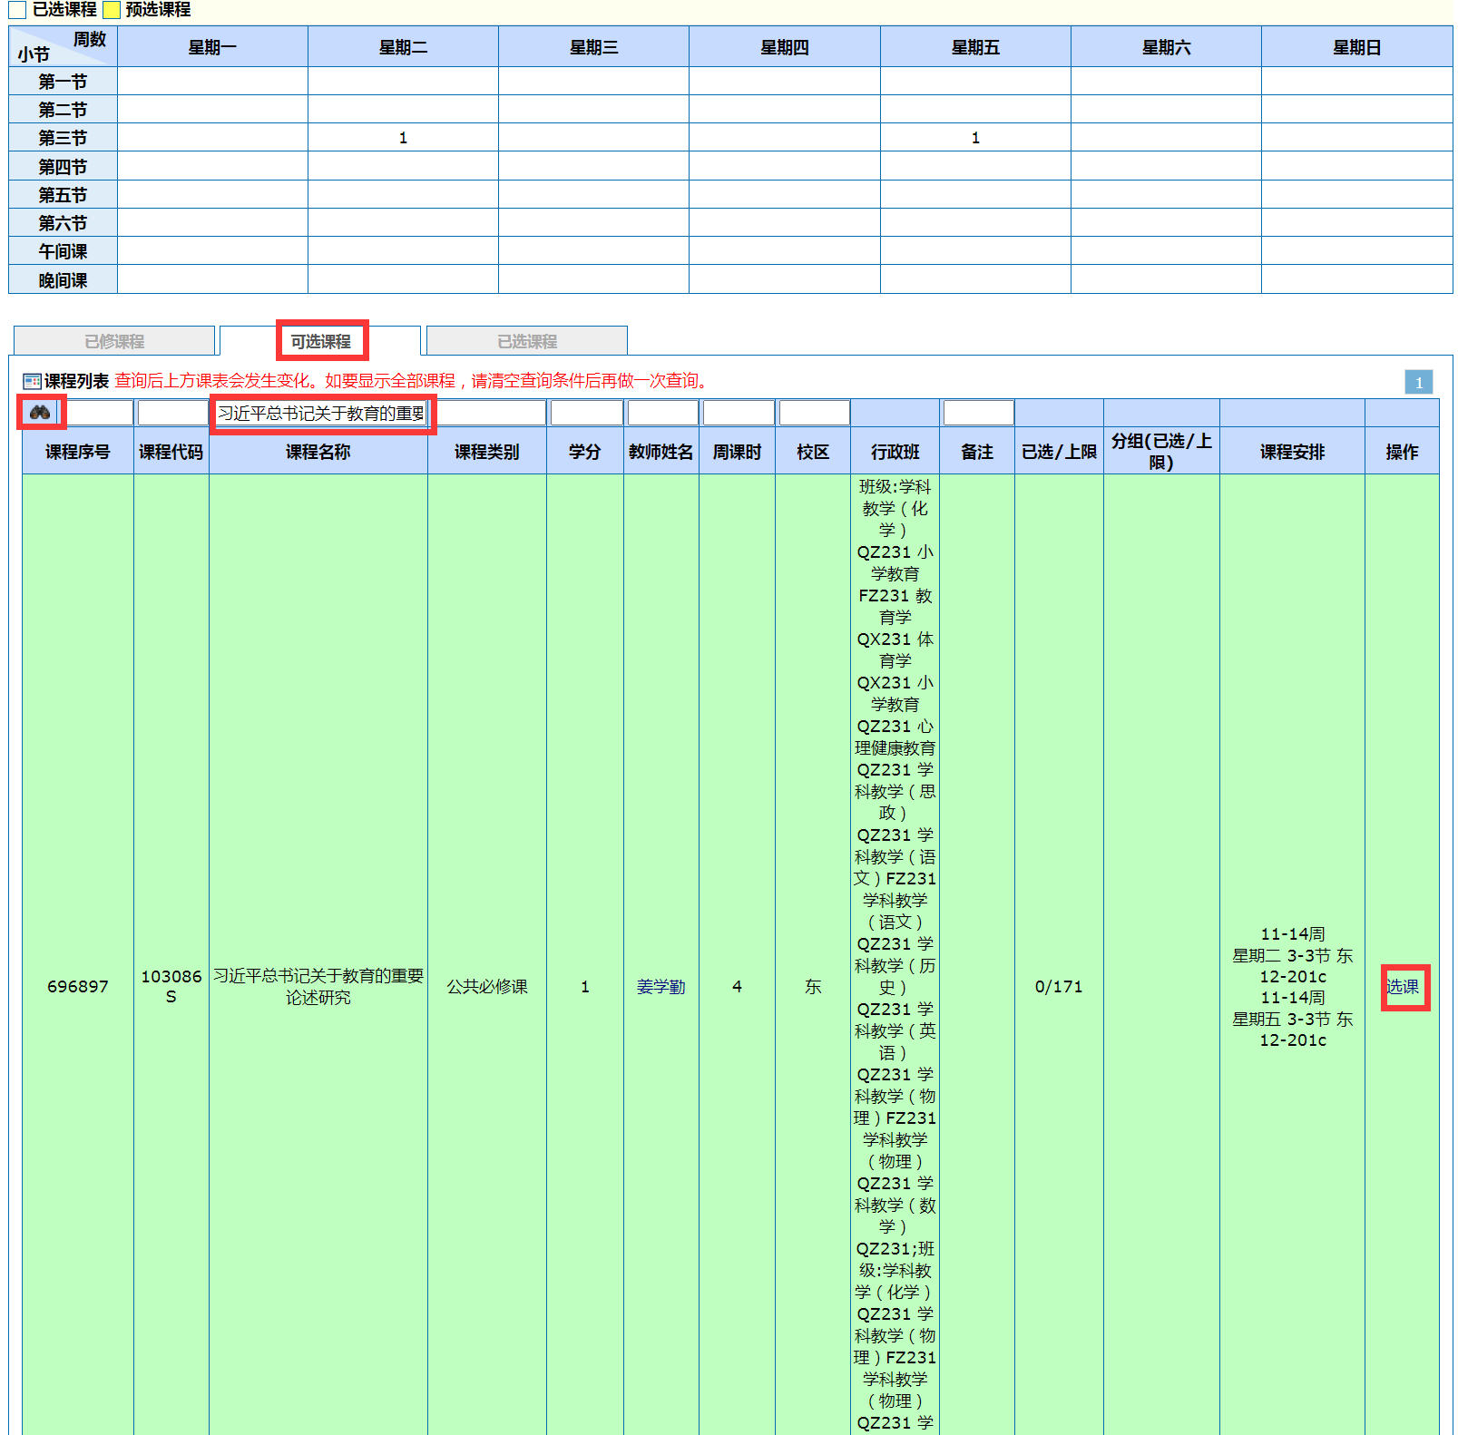Image resolution: width=1458 pixels, height=1435 pixels.
Task: Open the 已选课程 tab
Action: (x=526, y=341)
